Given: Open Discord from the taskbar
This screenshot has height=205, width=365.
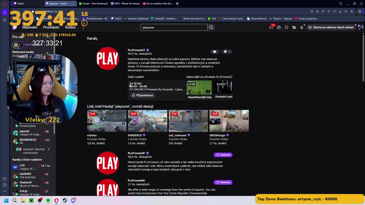Looking at the screenshot, I should [73, 200].
